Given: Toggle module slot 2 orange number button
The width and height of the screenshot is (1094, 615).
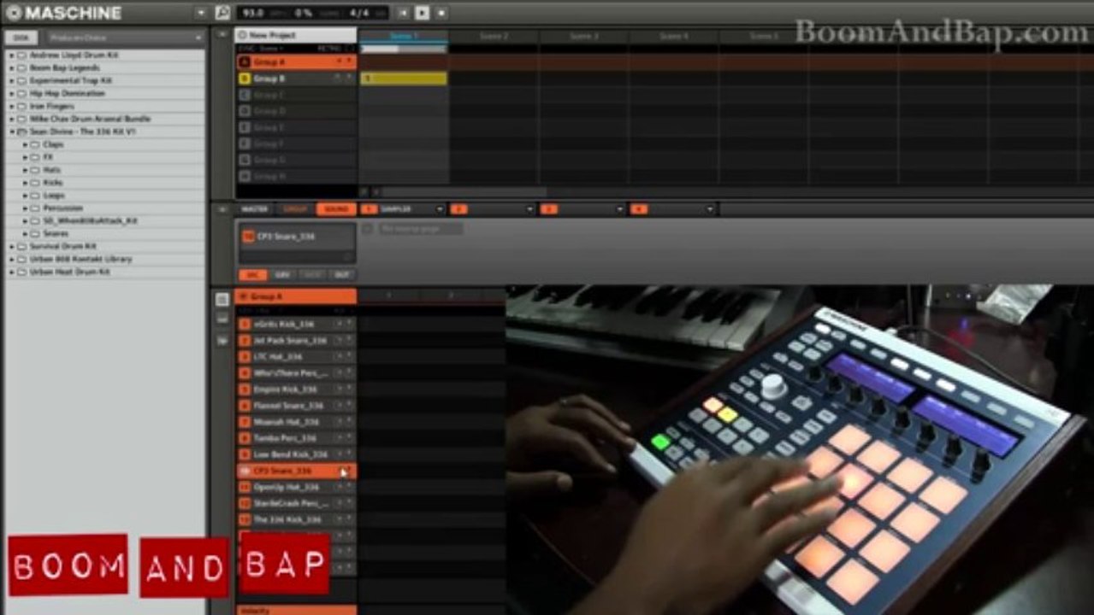Looking at the screenshot, I should coord(459,209).
